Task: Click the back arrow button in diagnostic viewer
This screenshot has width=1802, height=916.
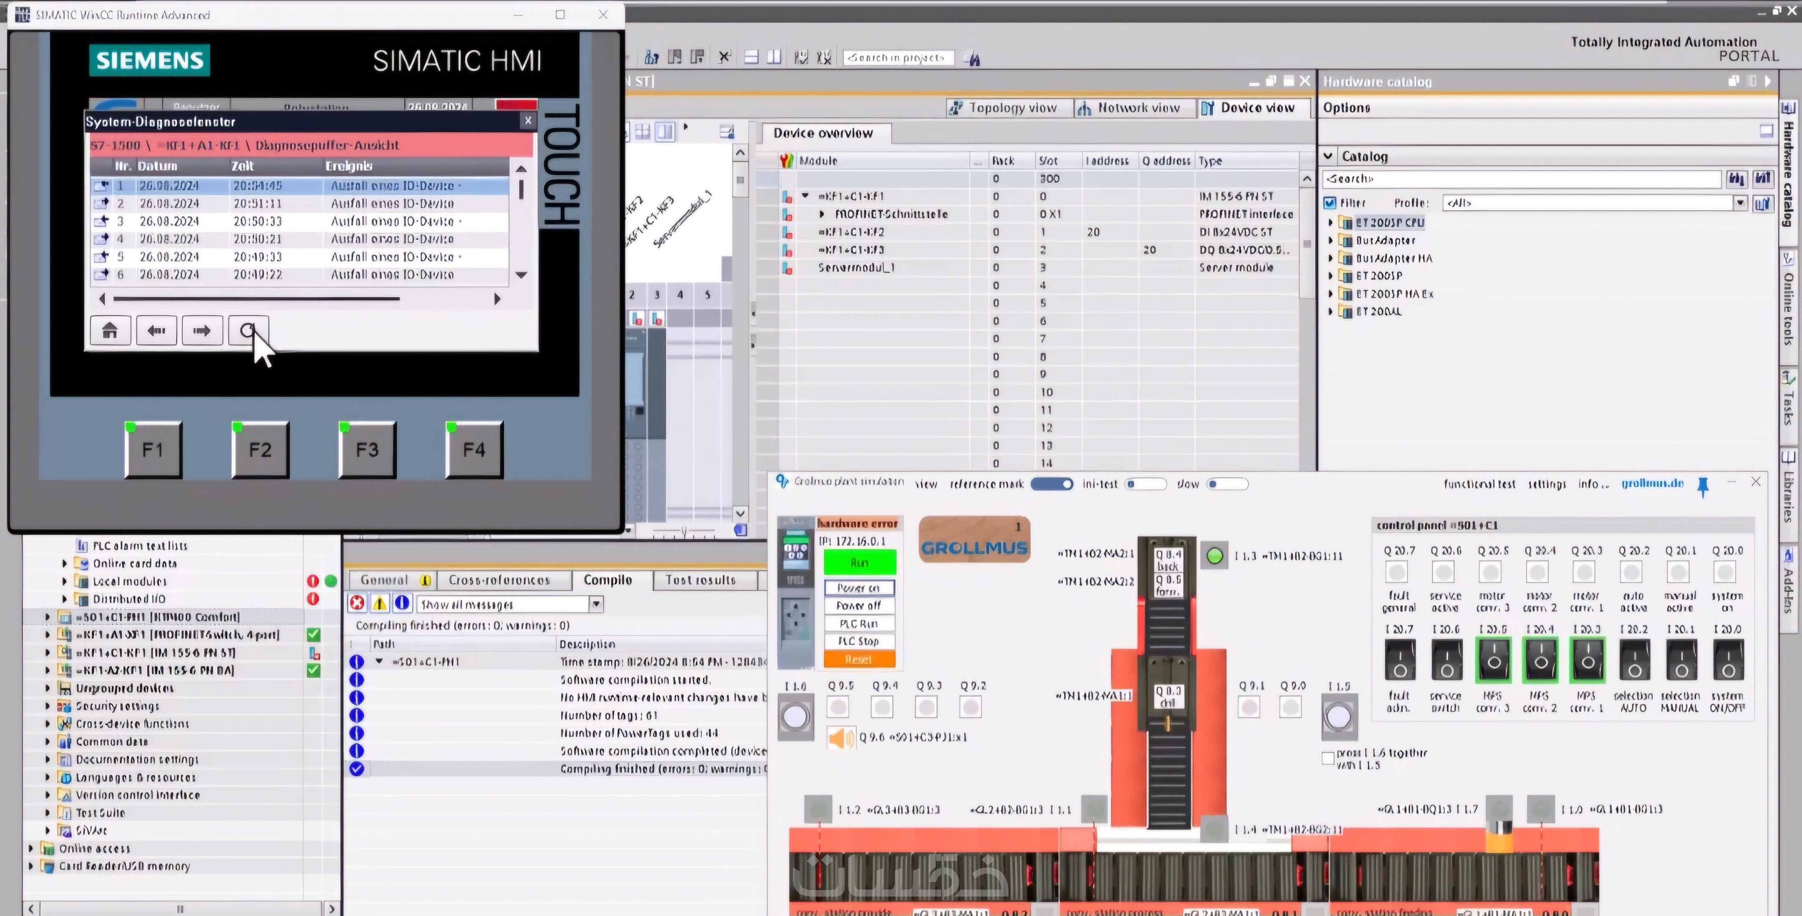Action: click(156, 330)
